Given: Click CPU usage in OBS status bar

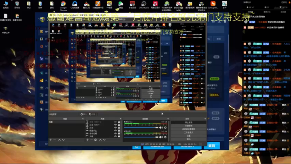Looking at the screenshot, I should [187, 144].
